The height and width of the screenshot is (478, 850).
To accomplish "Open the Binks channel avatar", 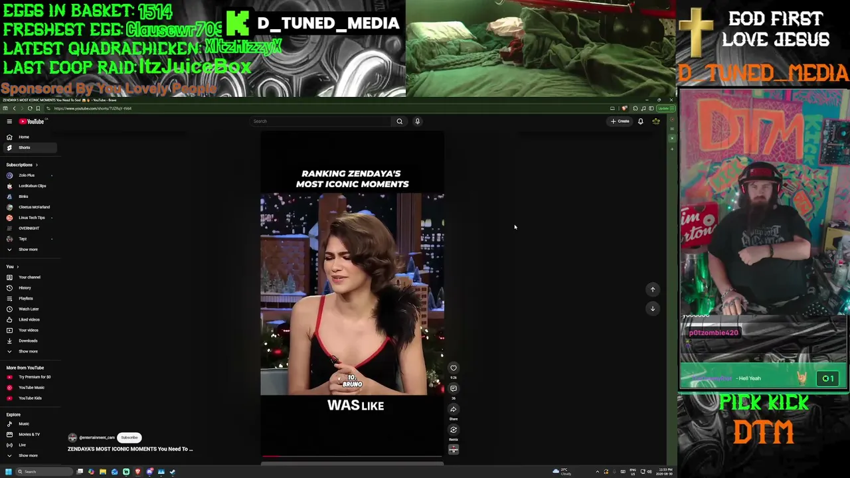I will pos(9,197).
